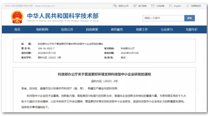Click the 现将有关事项通知如下 sentence
Screen dimensions: 208x116
pyautogui.click(x=35, y=107)
